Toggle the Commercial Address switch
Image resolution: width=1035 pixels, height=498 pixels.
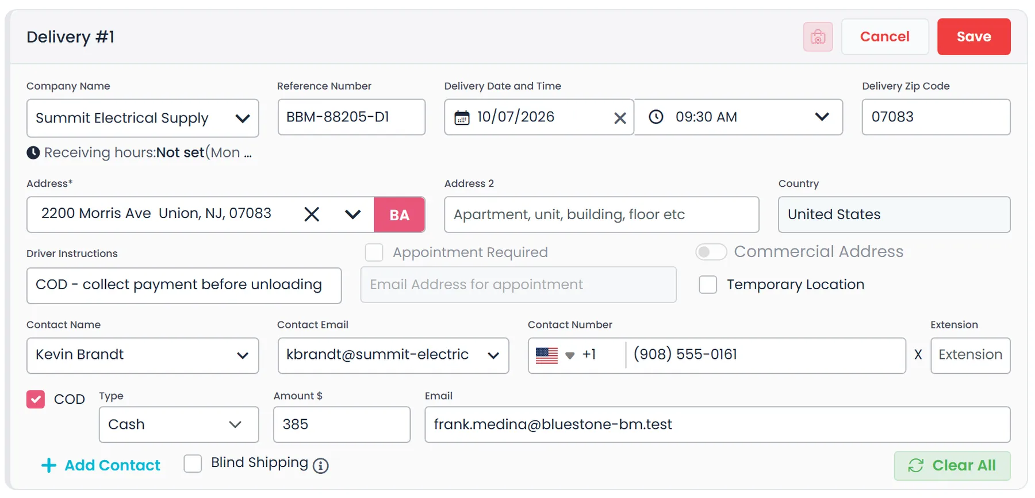(711, 252)
